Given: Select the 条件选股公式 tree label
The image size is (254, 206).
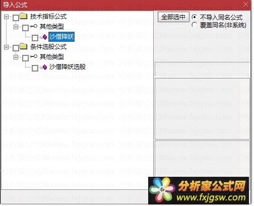Looking at the screenshot, I should 48,47.
